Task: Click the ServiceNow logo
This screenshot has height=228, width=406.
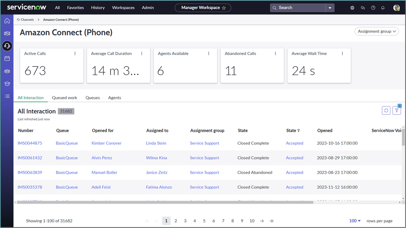Action: pos(26,7)
